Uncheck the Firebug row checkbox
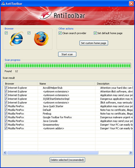Viewport: 135px width, 168px height. click(6, 114)
